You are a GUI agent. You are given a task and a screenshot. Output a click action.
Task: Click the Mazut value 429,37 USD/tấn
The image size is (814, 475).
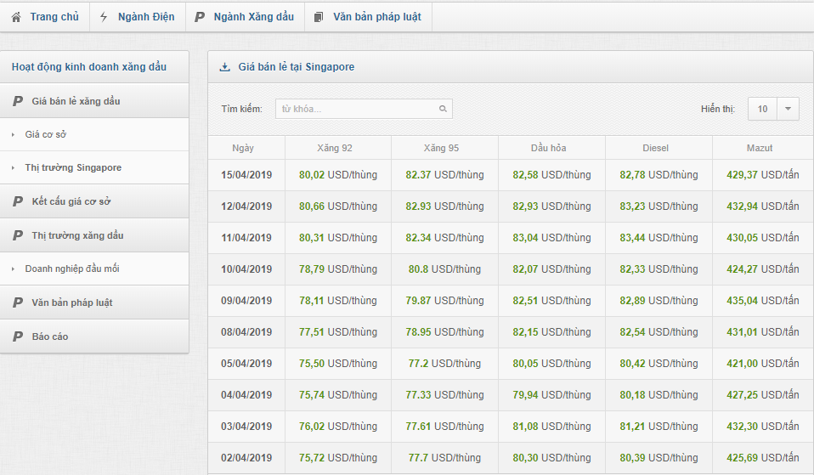(763, 175)
